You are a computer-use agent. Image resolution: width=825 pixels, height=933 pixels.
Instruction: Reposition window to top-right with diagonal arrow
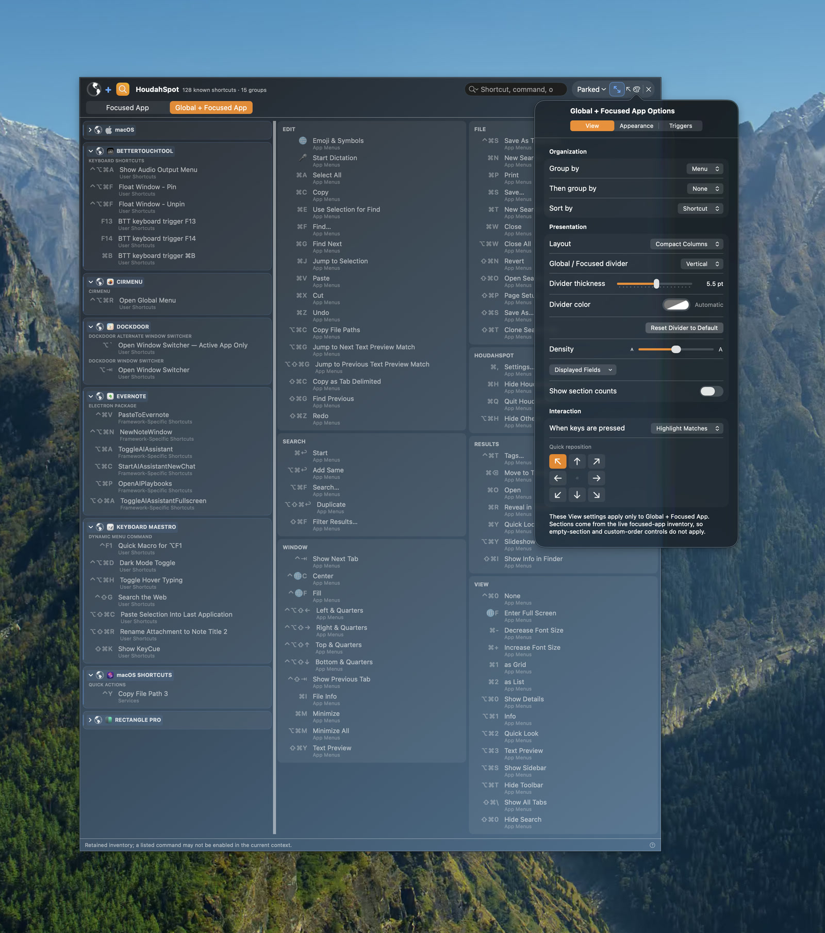point(597,461)
